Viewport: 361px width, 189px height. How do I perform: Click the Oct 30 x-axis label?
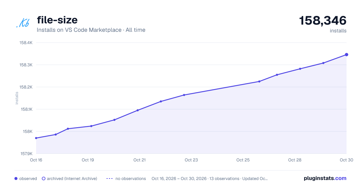tap(346, 160)
